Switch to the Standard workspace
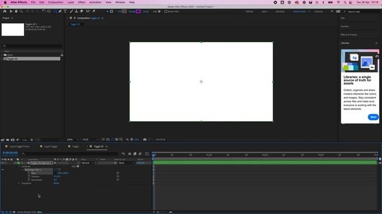 [280, 11]
